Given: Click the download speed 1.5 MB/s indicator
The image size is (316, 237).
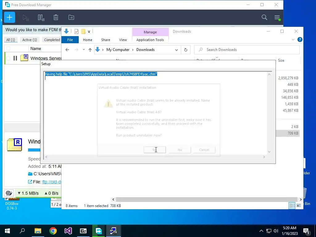Looking at the screenshot, I should tap(28, 193).
